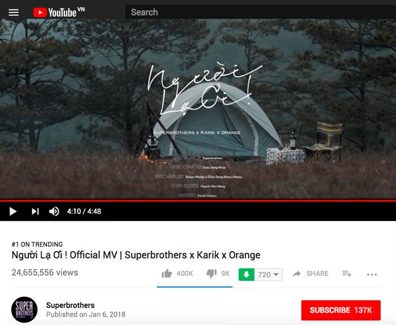
Task: Add video to playlist icon
Action: (347, 274)
